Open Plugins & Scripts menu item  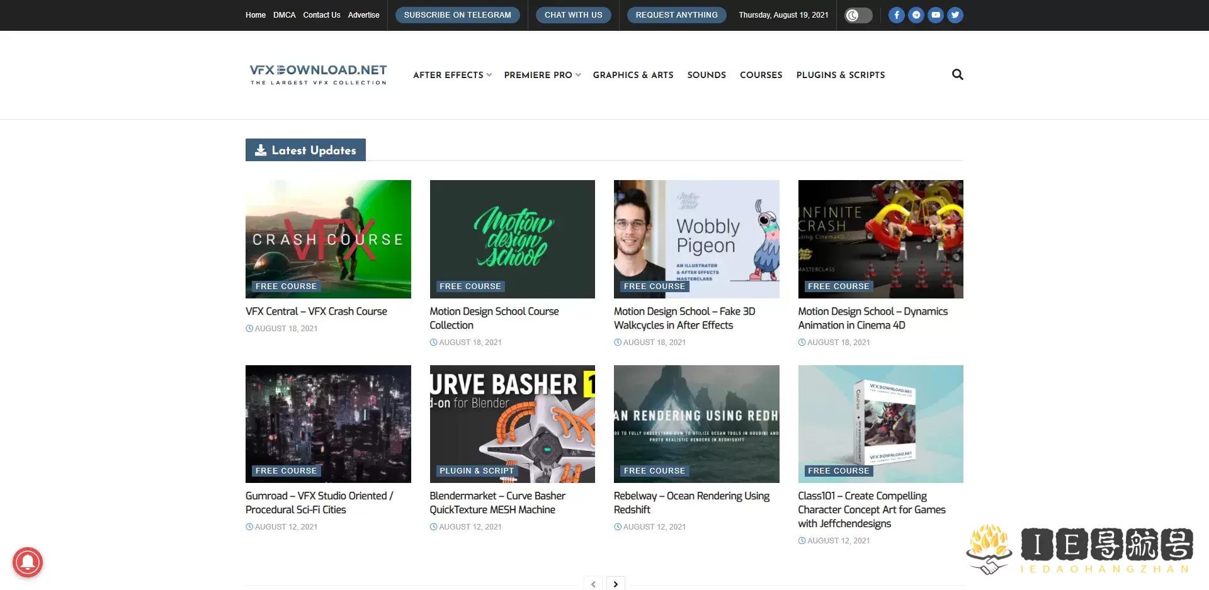[x=840, y=75]
